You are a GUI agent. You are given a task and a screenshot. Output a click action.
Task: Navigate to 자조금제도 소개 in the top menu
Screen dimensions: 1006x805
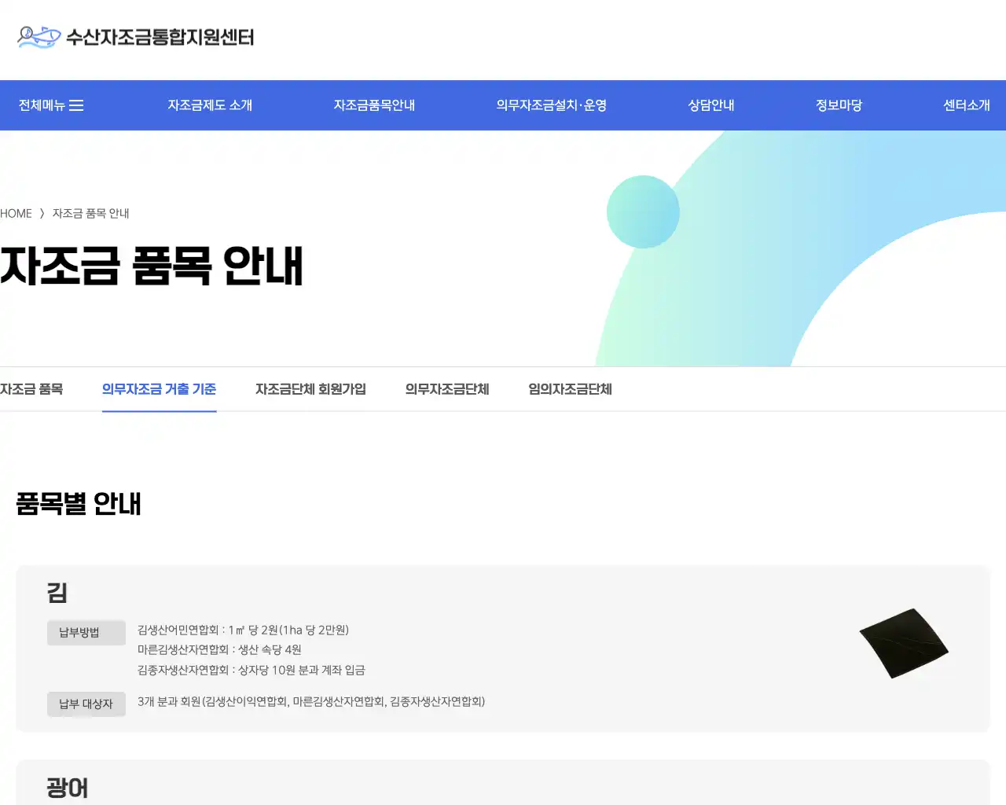tap(210, 105)
